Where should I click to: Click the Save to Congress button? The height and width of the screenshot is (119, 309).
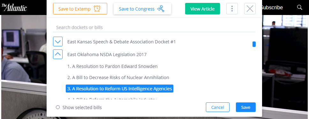click(142, 9)
